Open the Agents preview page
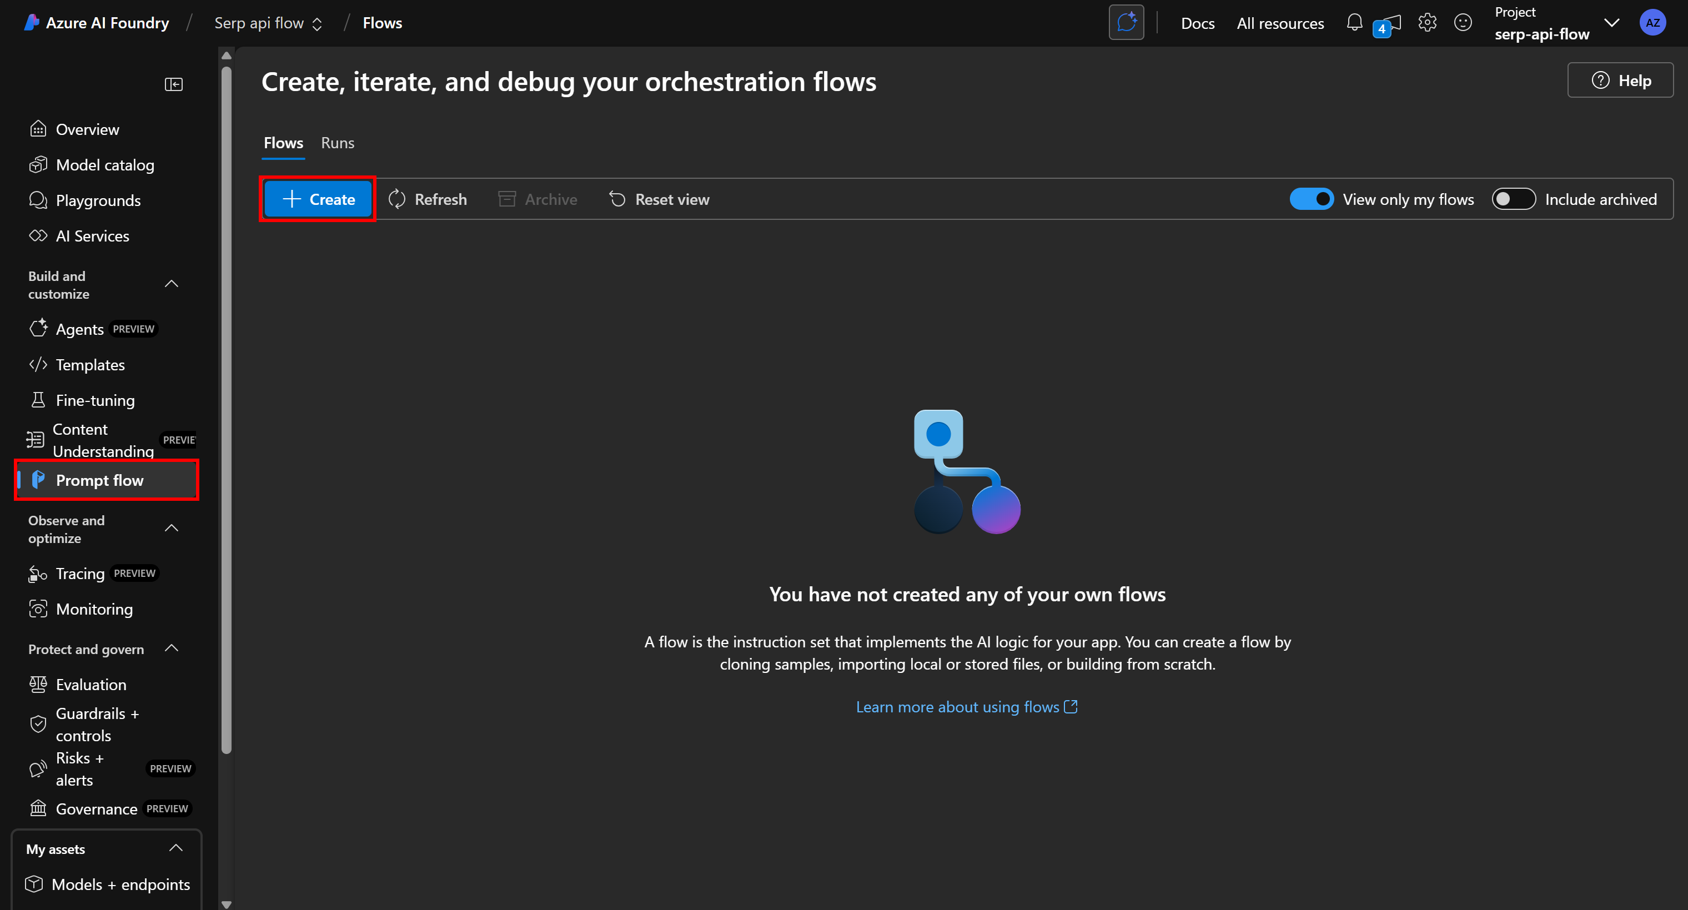 (79, 329)
